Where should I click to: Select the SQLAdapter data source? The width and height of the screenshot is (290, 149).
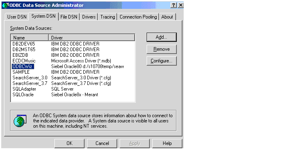(24, 89)
